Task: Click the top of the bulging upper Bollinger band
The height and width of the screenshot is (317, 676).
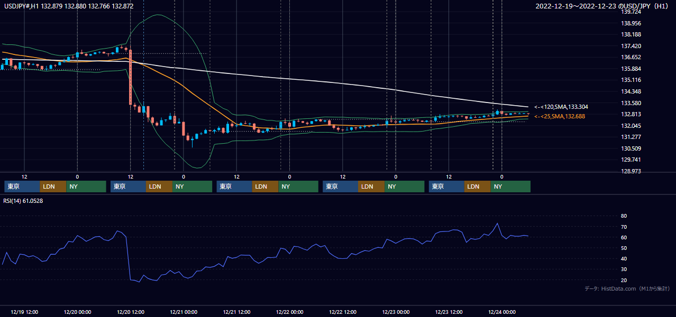Action: tap(157, 15)
